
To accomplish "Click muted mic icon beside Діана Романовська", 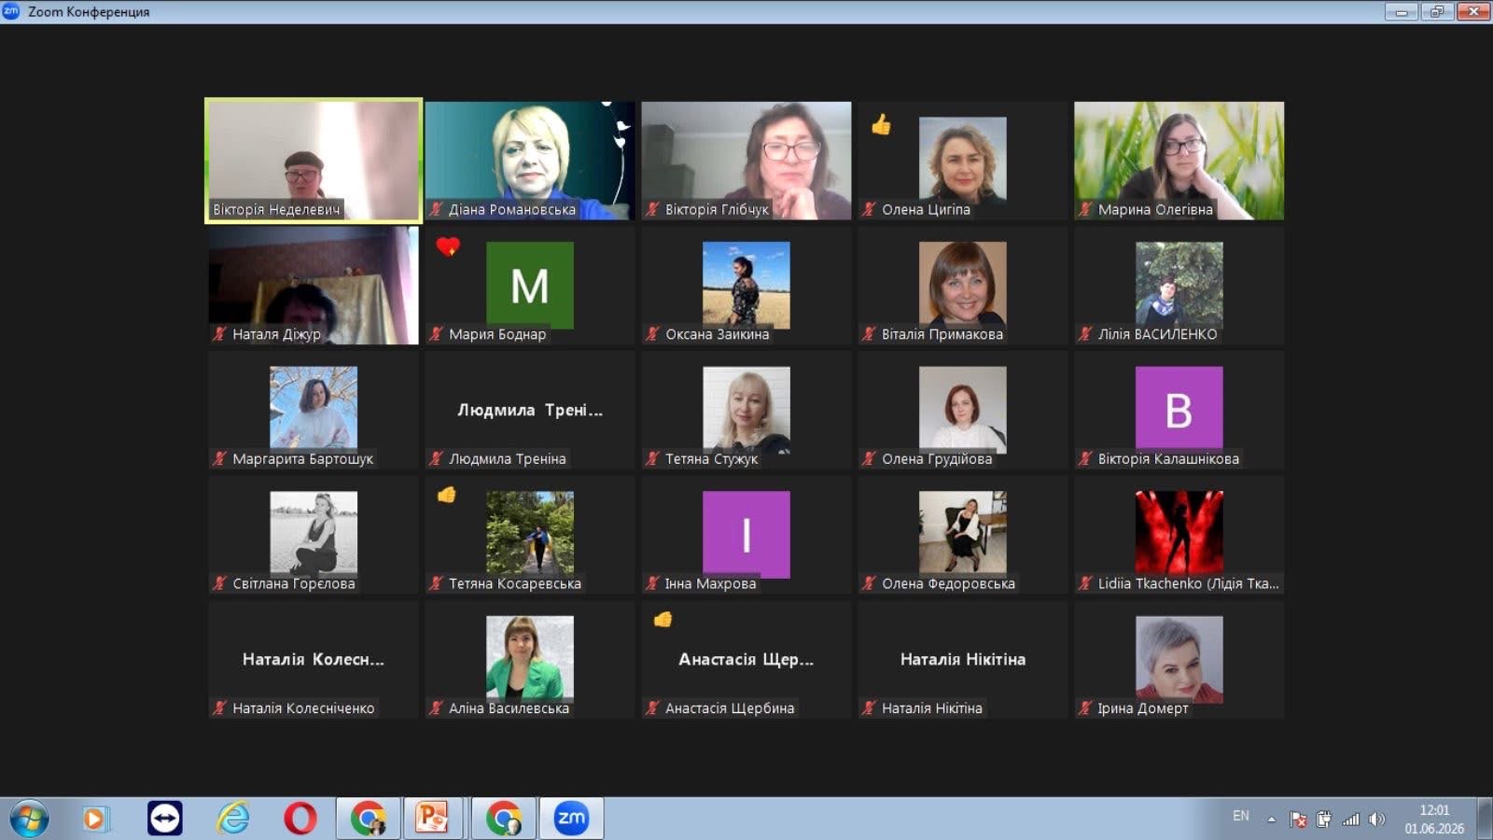I will (x=436, y=209).
